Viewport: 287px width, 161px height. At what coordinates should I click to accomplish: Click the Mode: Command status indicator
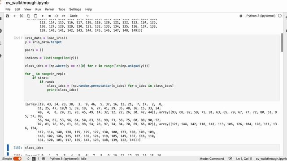pos(212,159)
